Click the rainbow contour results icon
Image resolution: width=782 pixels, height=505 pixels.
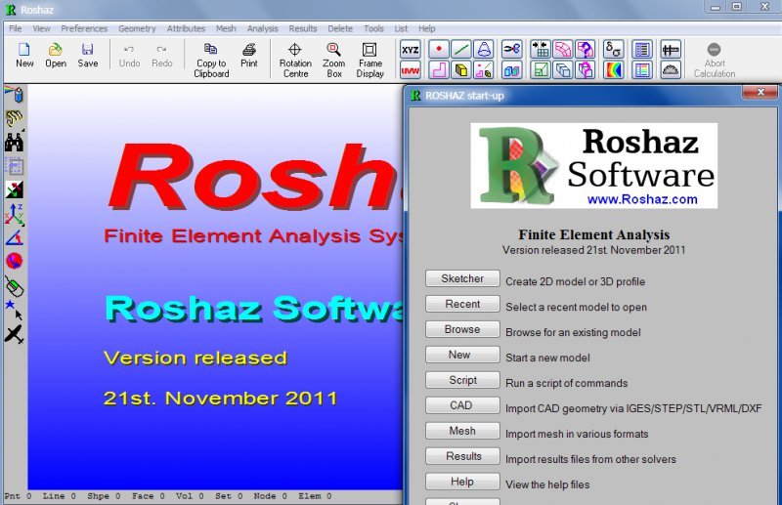(x=614, y=70)
